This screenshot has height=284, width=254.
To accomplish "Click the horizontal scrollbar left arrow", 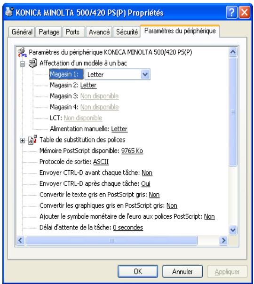I will tap(21, 241).
